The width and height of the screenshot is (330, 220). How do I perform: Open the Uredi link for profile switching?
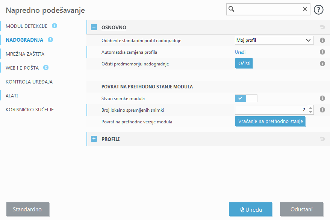click(x=240, y=52)
